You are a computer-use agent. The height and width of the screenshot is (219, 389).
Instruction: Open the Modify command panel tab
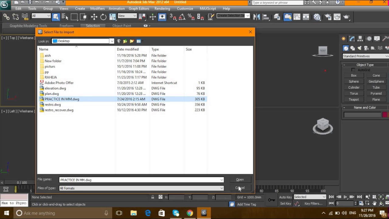point(352,39)
